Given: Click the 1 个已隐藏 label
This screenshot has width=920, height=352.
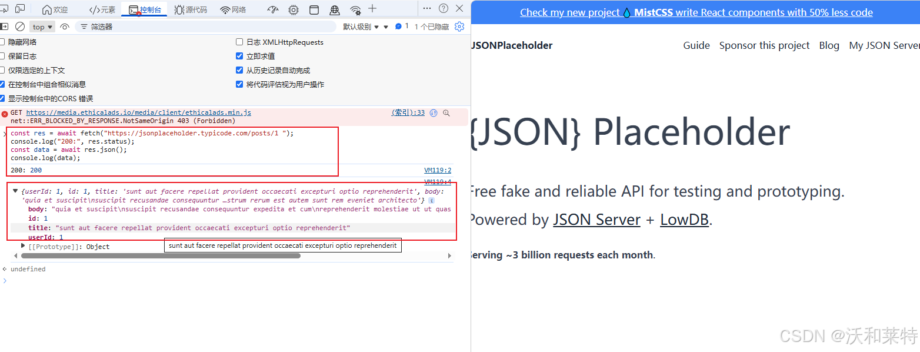Looking at the screenshot, I should pyautogui.click(x=432, y=26).
